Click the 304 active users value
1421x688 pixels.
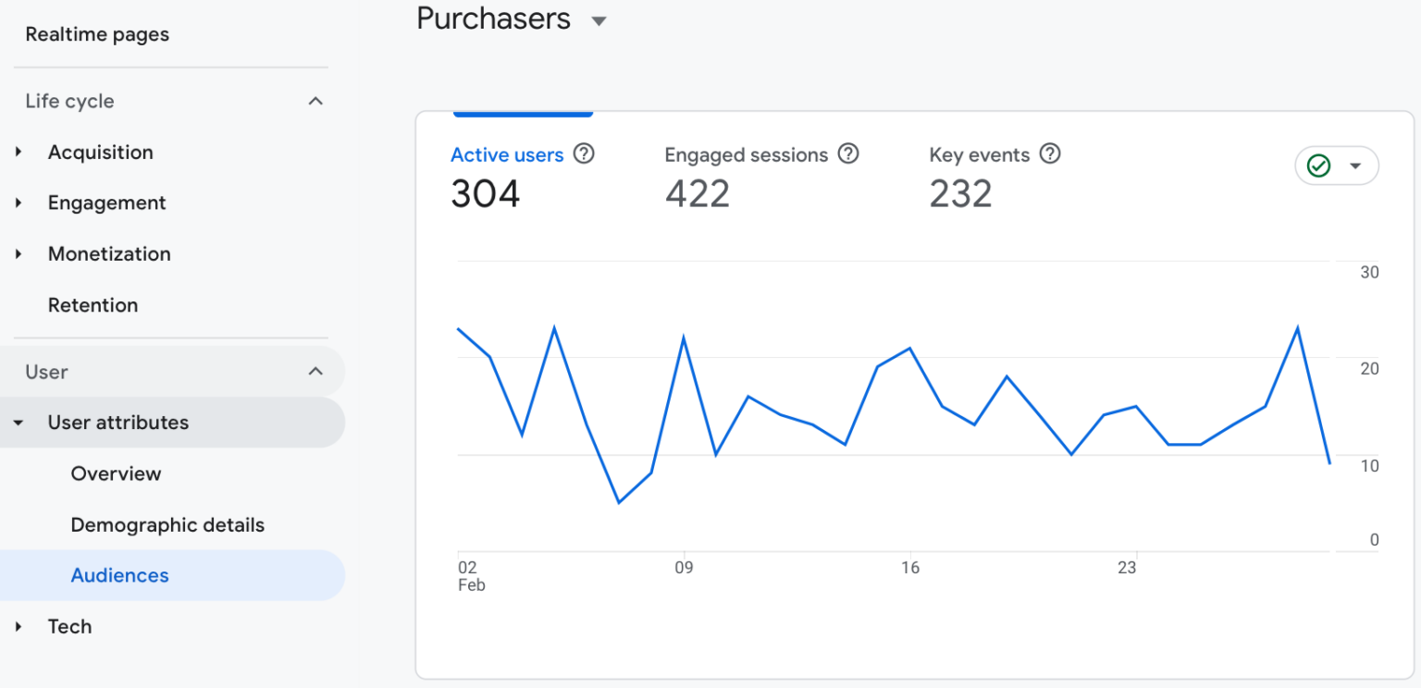pyautogui.click(x=486, y=193)
